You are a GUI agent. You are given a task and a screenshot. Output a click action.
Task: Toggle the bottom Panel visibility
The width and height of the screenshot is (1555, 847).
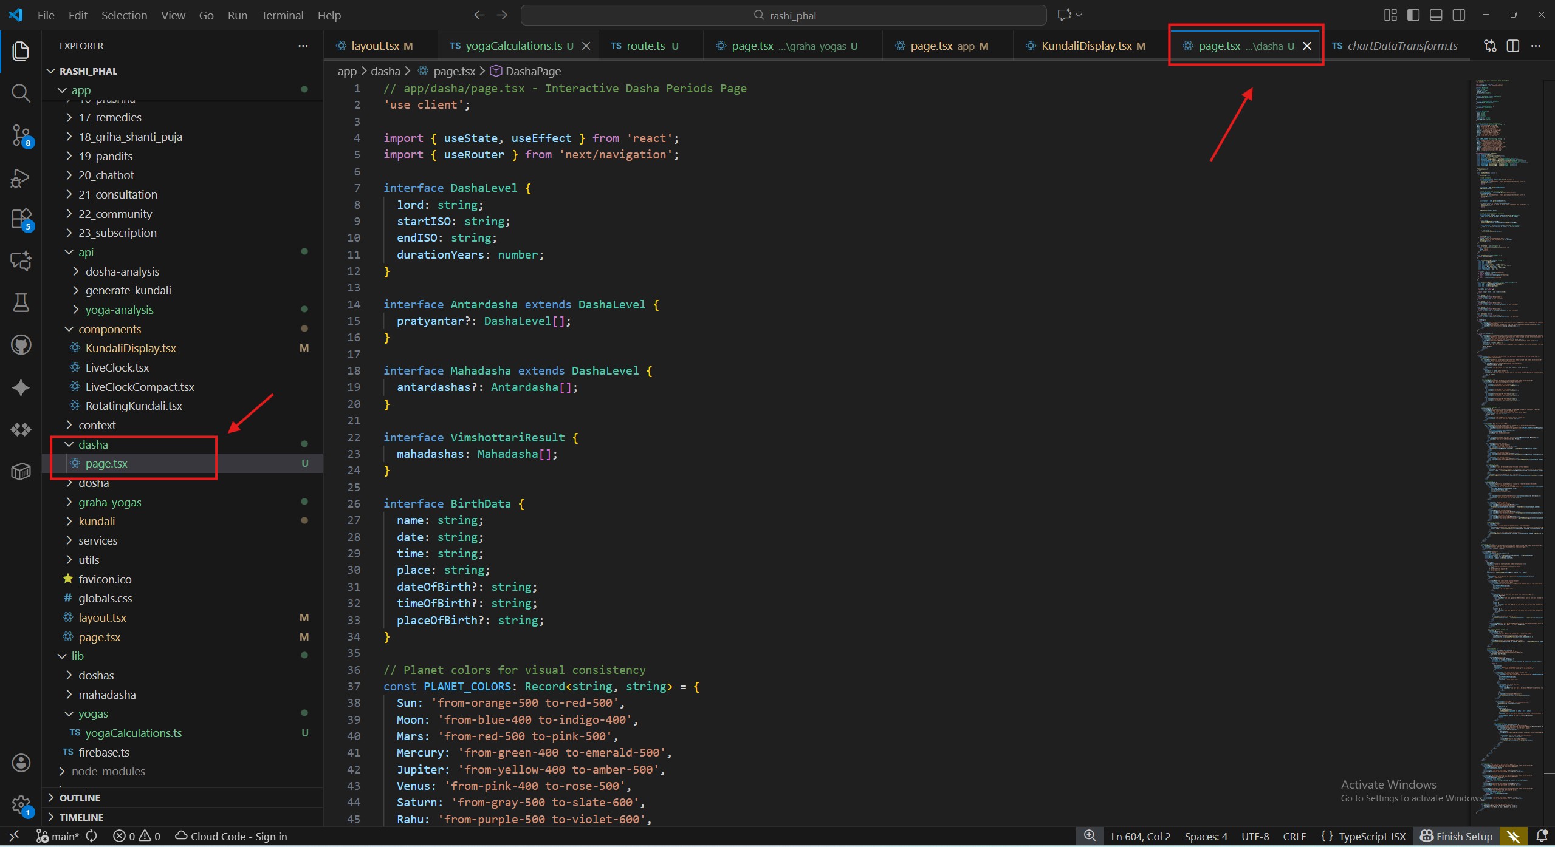(x=1436, y=15)
